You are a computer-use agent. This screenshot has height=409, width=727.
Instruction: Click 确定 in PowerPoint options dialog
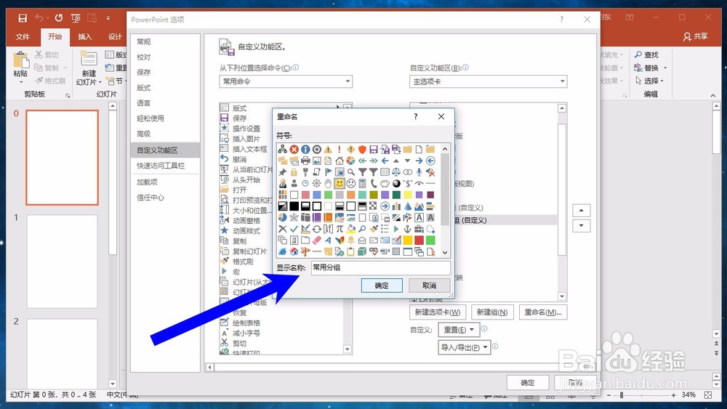click(528, 383)
